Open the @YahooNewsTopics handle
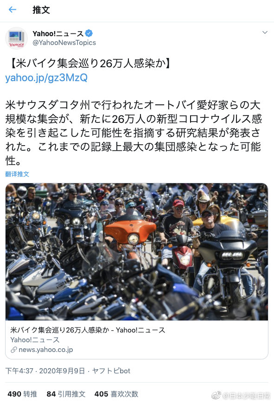 pyautogui.click(x=64, y=43)
